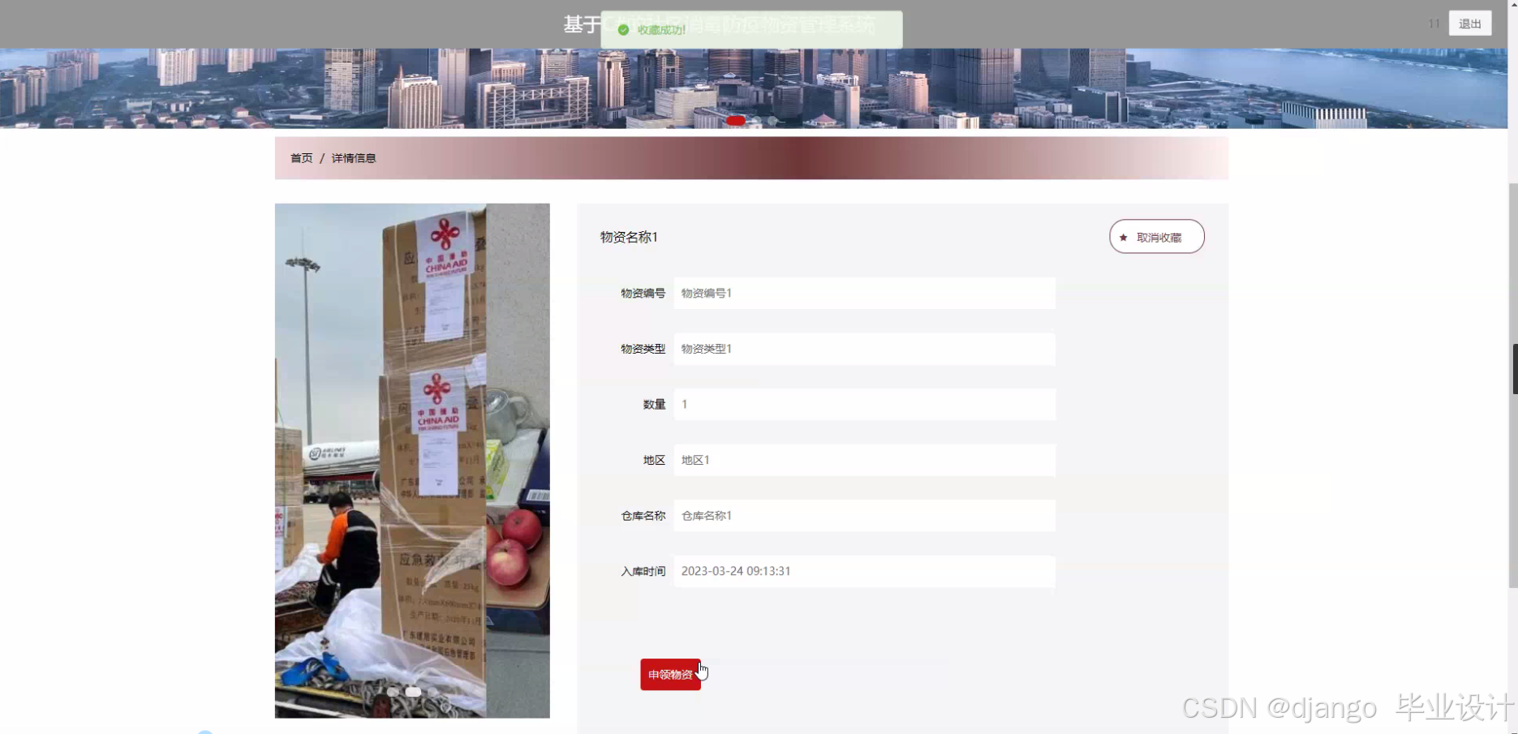
Task: Click the 物资类型 label
Action: (643, 349)
